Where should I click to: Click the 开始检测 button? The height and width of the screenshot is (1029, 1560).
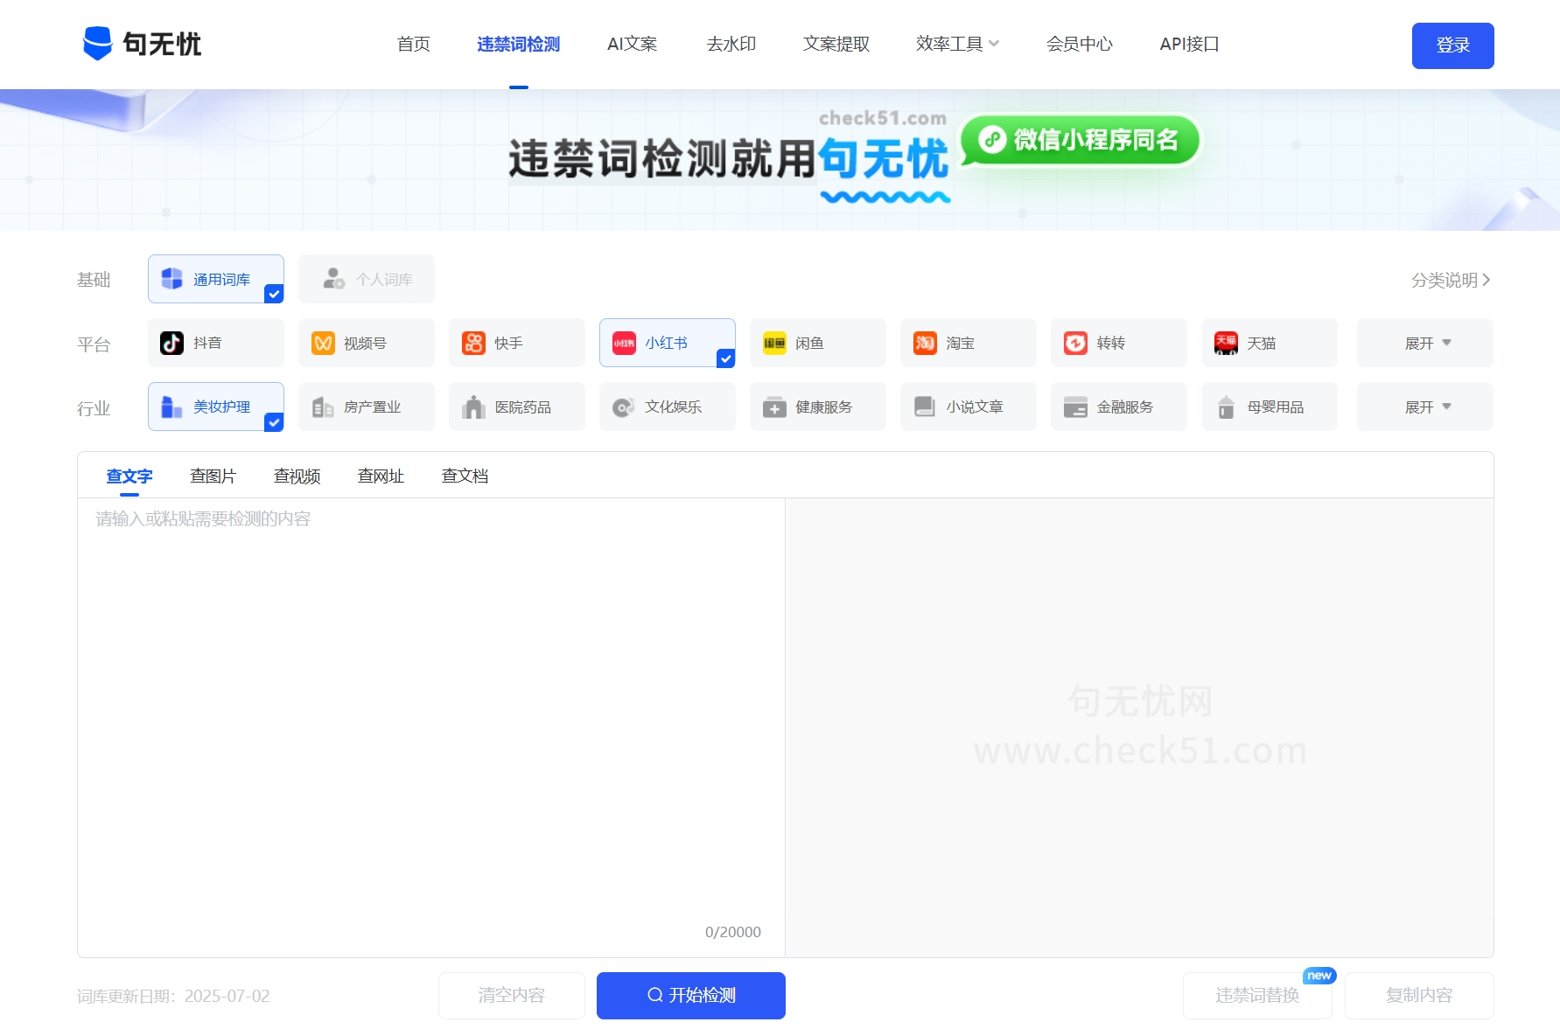tap(691, 995)
